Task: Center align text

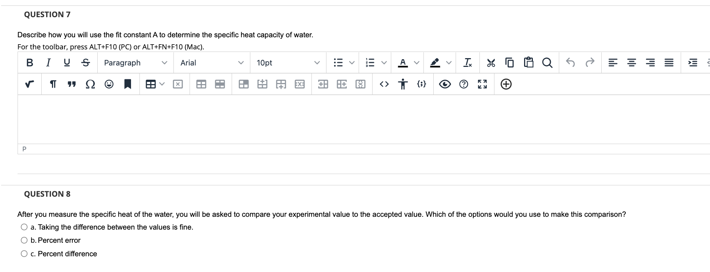Action: [x=631, y=63]
